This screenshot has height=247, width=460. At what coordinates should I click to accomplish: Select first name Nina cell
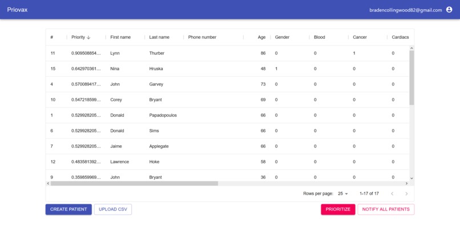(115, 69)
